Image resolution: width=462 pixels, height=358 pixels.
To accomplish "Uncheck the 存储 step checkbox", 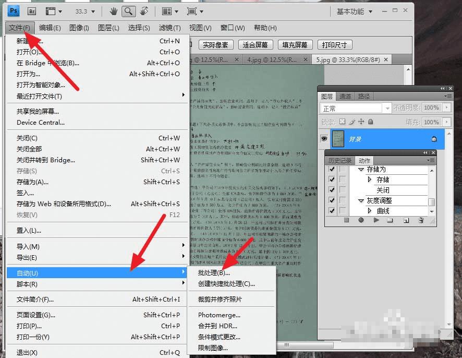I will 332,180.
